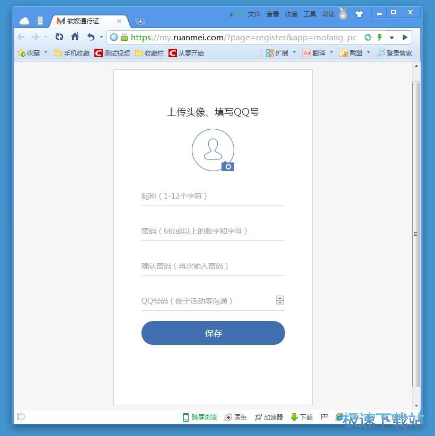Open the skin shirt icon

point(359,14)
